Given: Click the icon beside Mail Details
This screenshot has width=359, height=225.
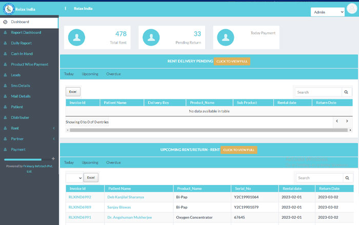Looking at the screenshot, I should (5, 96).
